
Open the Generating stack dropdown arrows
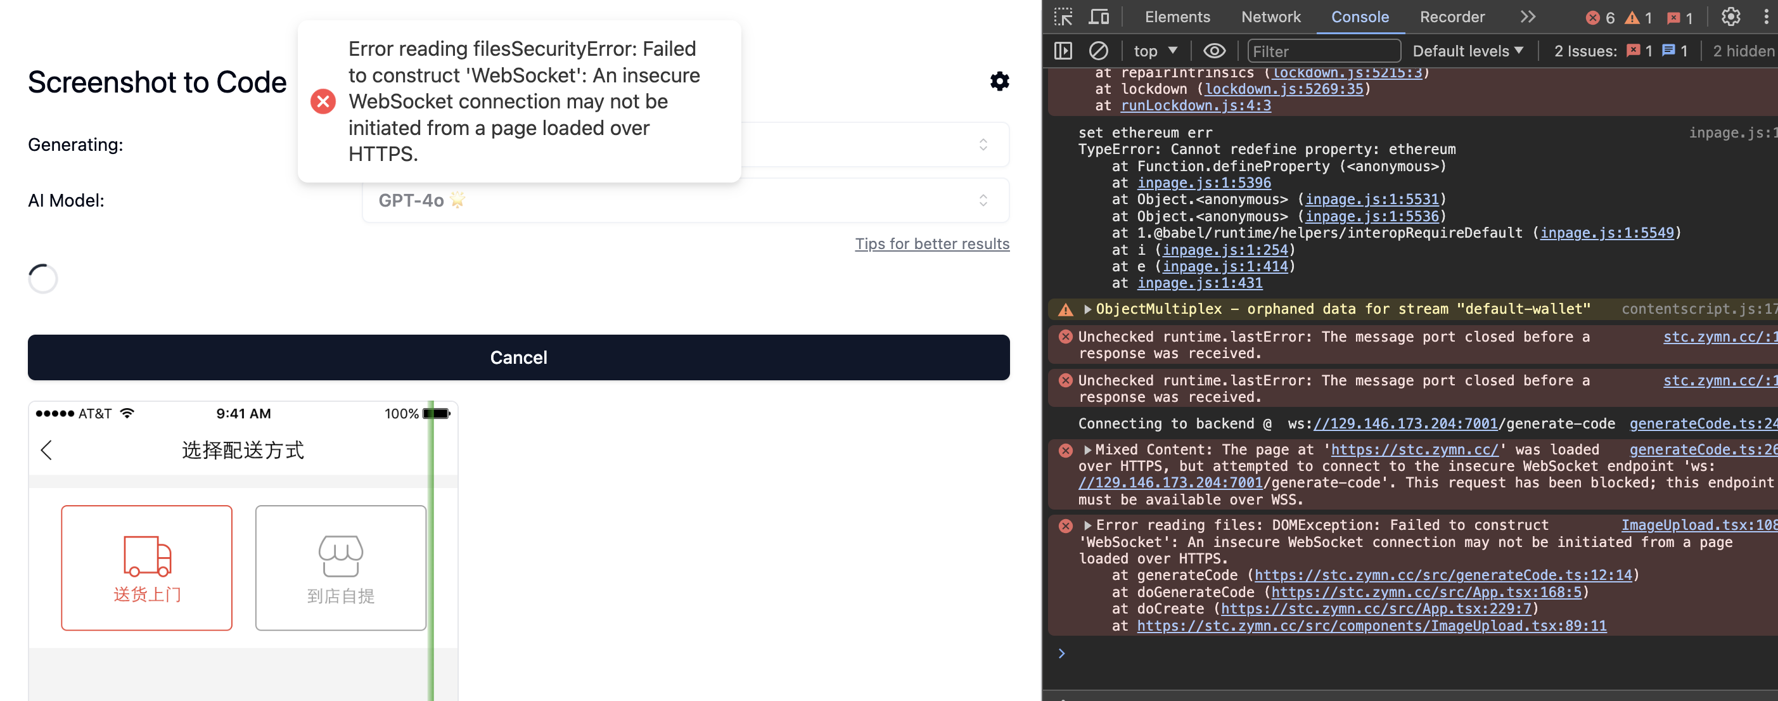pos(983,145)
